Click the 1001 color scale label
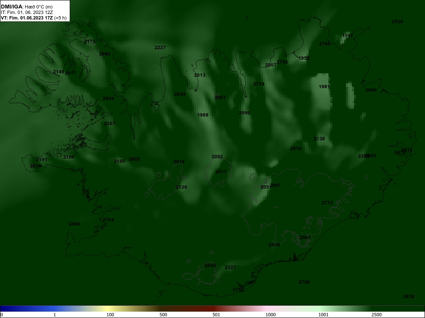This screenshot has height=318, width=425. (x=323, y=315)
